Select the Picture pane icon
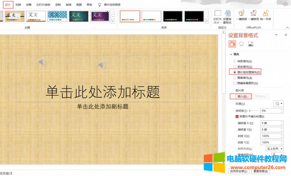Viewport: 291px width, 176px height. pos(251,44)
